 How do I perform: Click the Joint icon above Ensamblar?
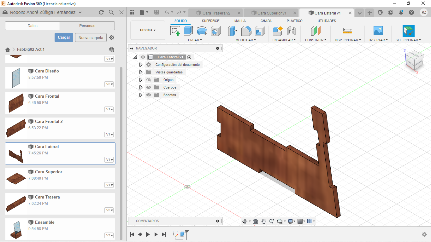point(291,31)
